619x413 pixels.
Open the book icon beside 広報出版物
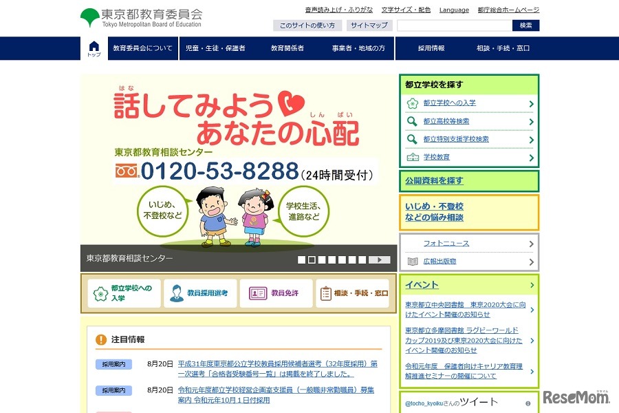(413, 261)
